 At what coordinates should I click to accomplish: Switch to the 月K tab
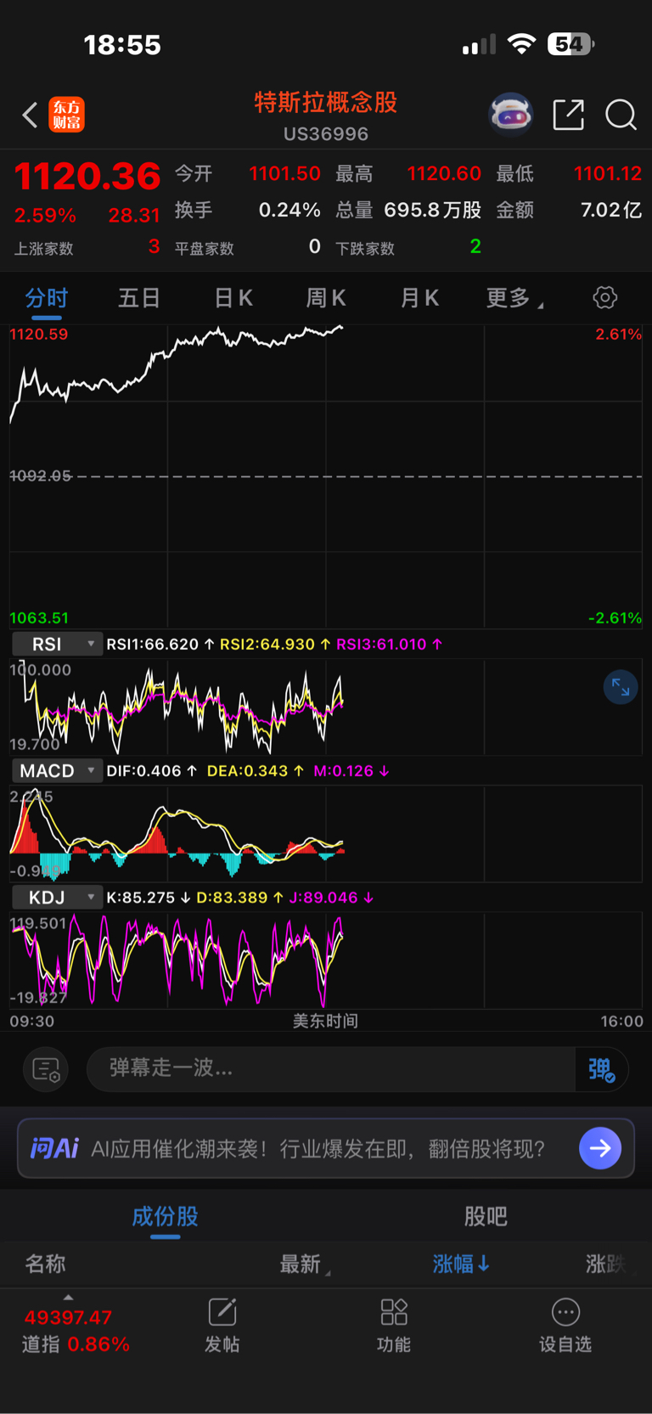(419, 298)
